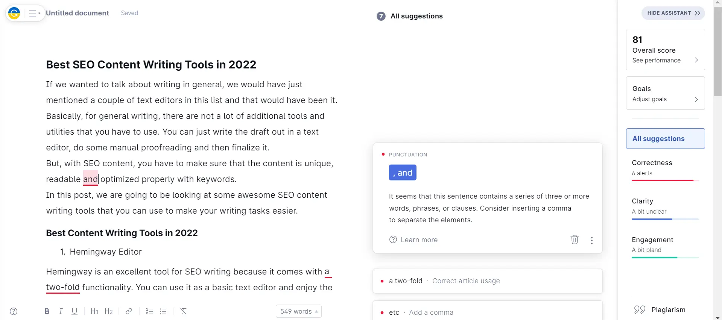Viewport: 722px width, 320px height.
Task: Insert a bulleted list
Action: point(163,311)
